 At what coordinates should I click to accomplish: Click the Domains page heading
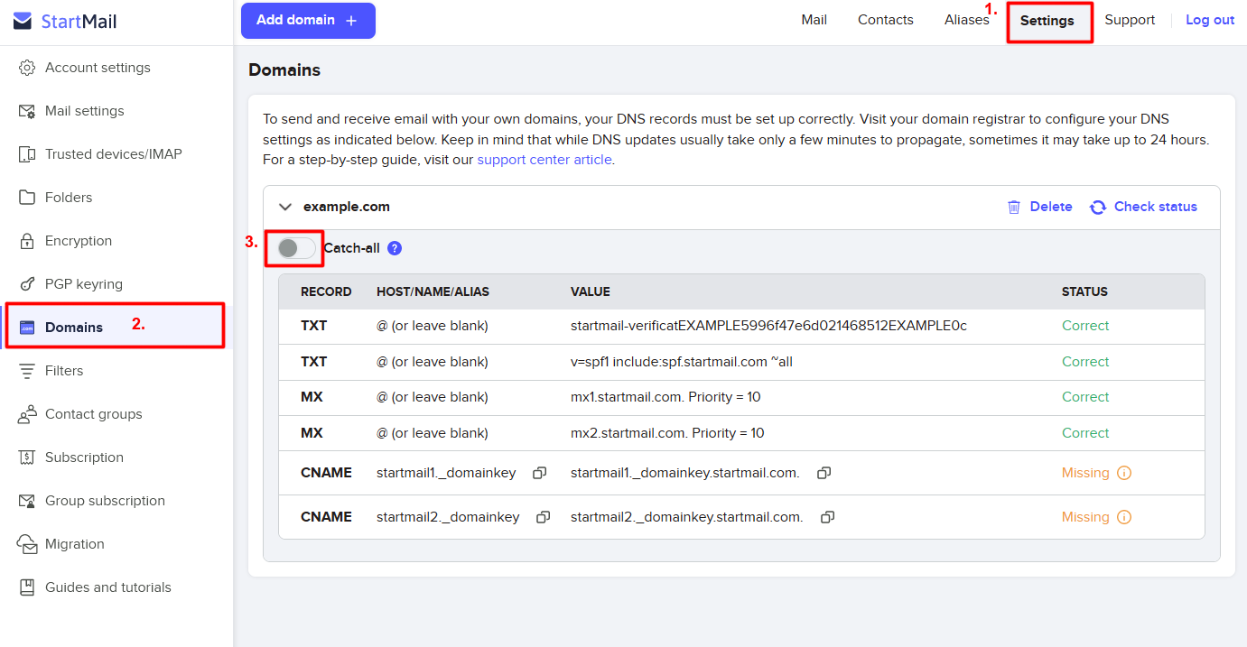pos(284,69)
